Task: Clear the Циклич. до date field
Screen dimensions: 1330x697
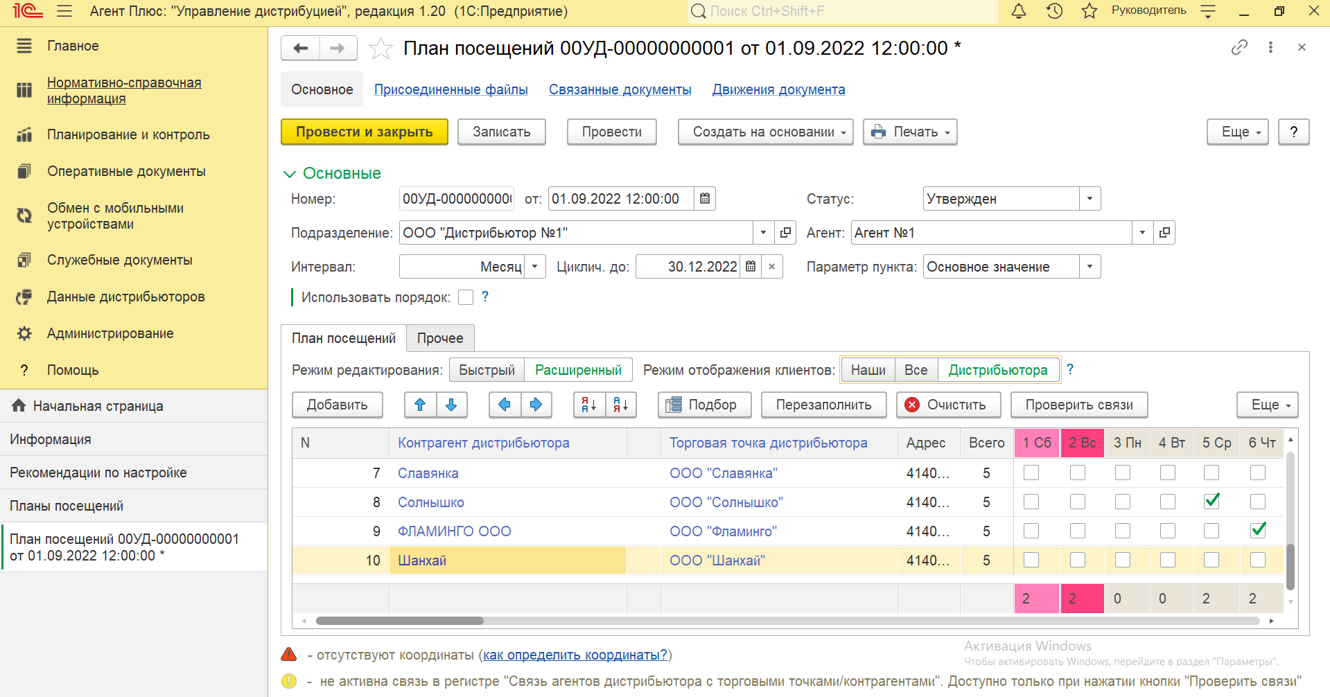Action: [x=771, y=267]
